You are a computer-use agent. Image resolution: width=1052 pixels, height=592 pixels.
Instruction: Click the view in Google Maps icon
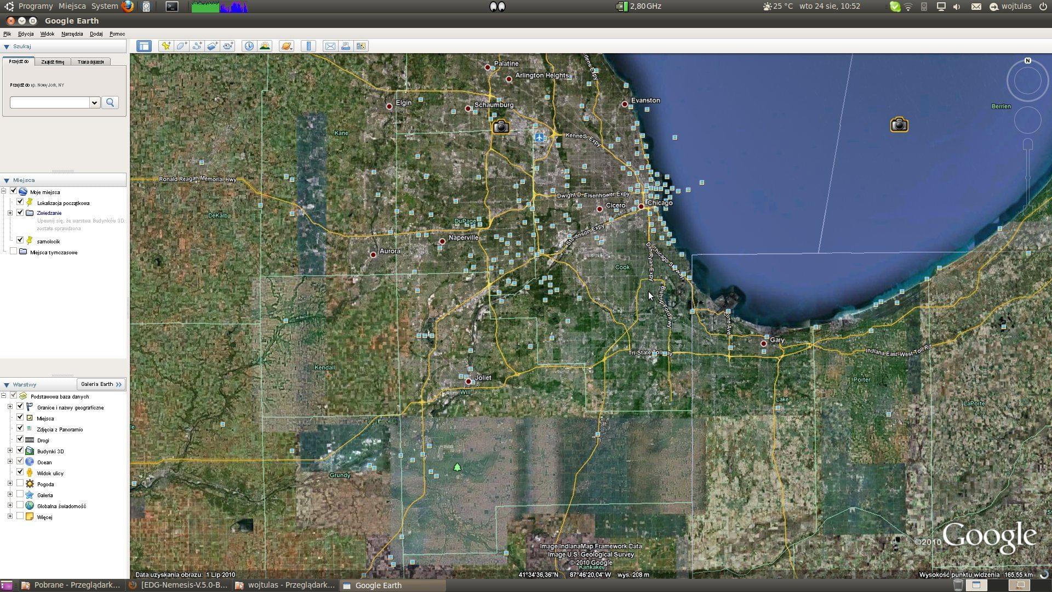[x=361, y=46]
